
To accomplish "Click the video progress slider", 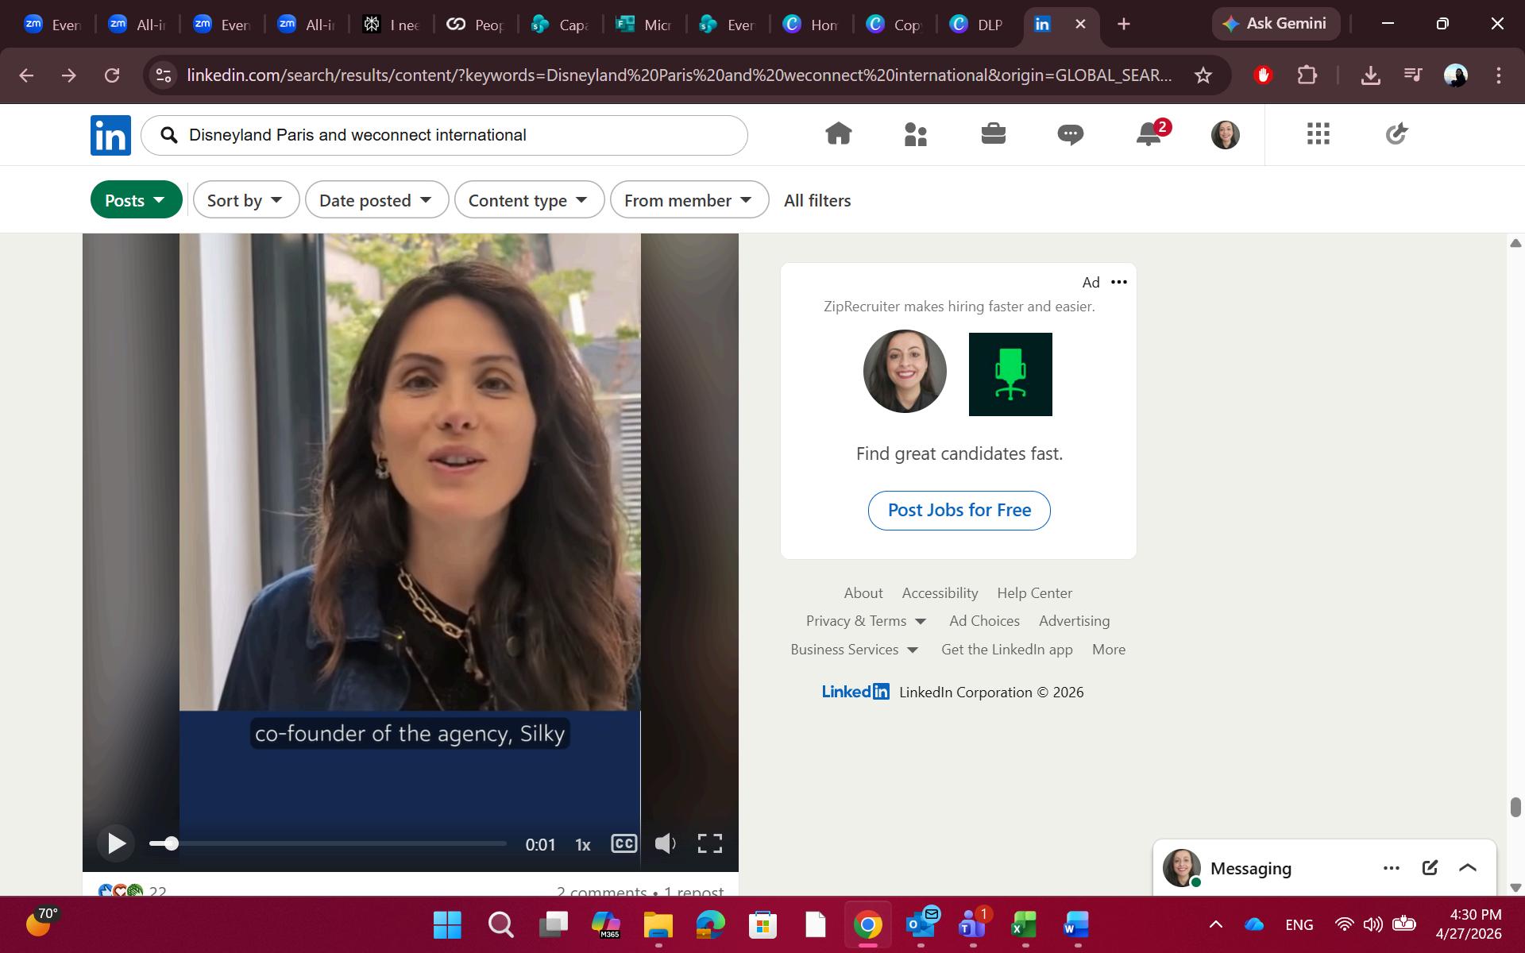I will (x=327, y=843).
